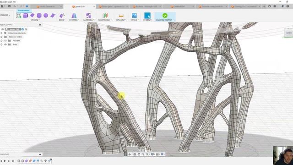Select the Symetria mirror icon

pos(74,16)
